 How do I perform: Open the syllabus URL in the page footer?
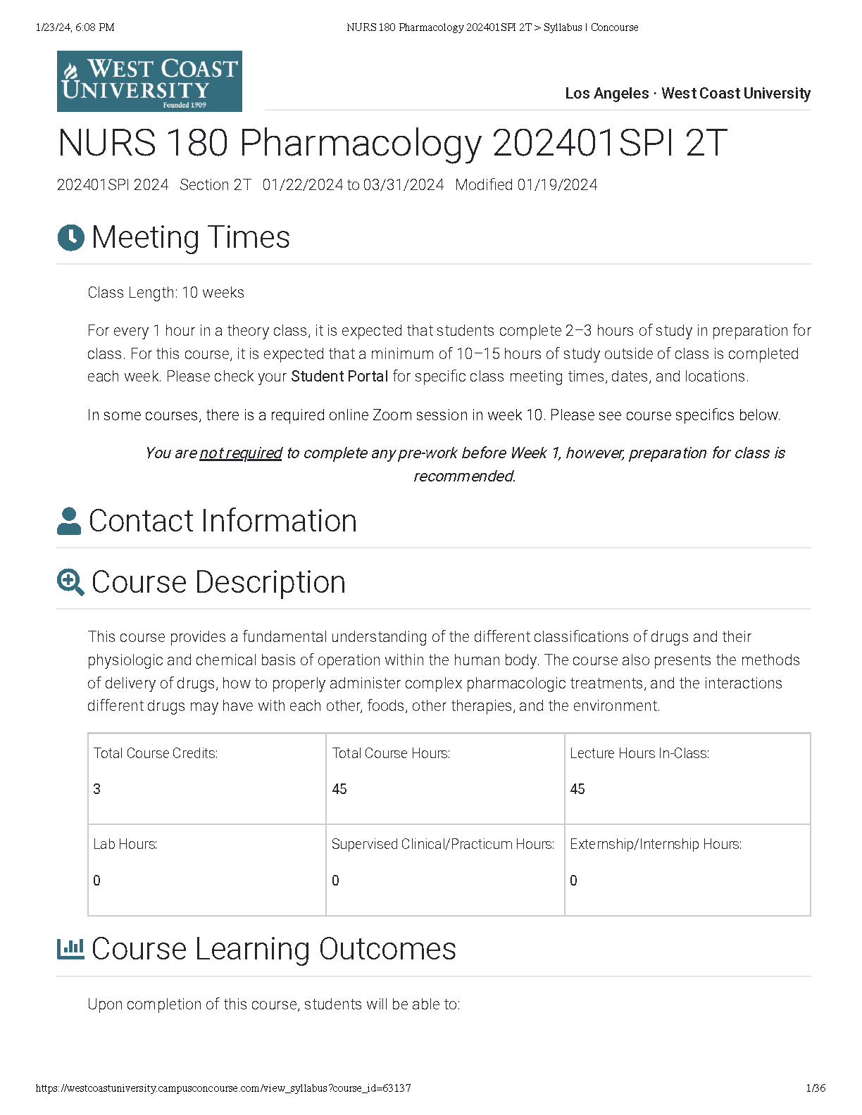pos(223,1088)
